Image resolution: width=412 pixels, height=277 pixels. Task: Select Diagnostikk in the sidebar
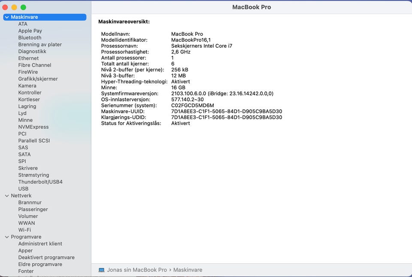click(32, 51)
